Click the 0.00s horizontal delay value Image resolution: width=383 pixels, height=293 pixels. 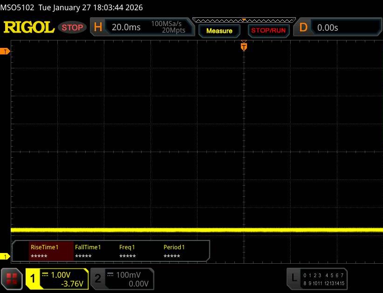tap(328, 27)
